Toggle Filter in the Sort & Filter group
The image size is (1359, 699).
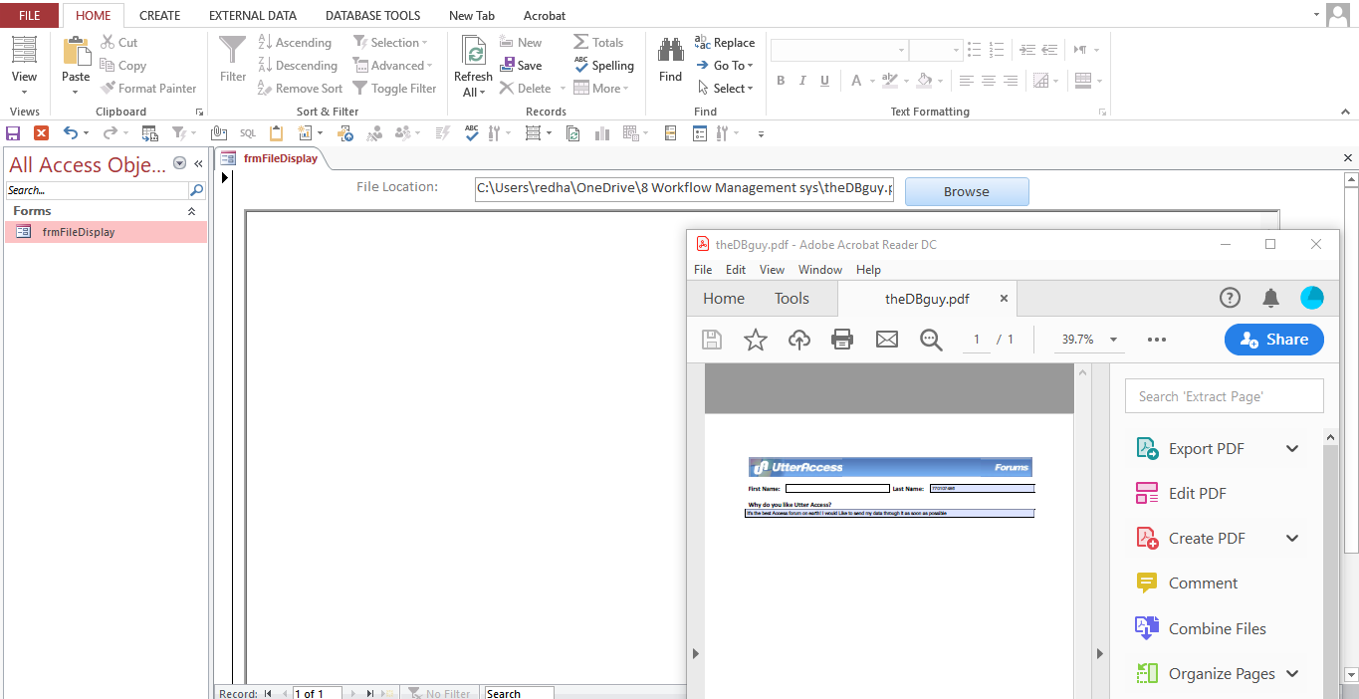pos(233,60)
